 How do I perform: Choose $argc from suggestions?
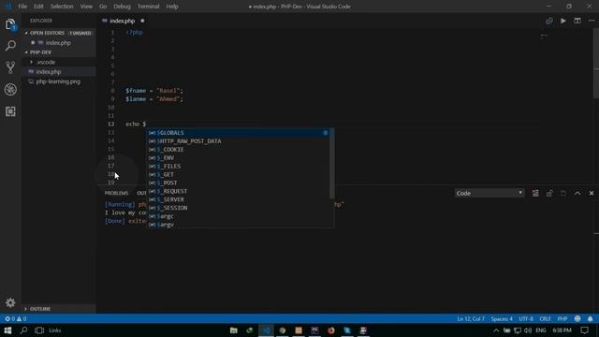tap(239, 216)
